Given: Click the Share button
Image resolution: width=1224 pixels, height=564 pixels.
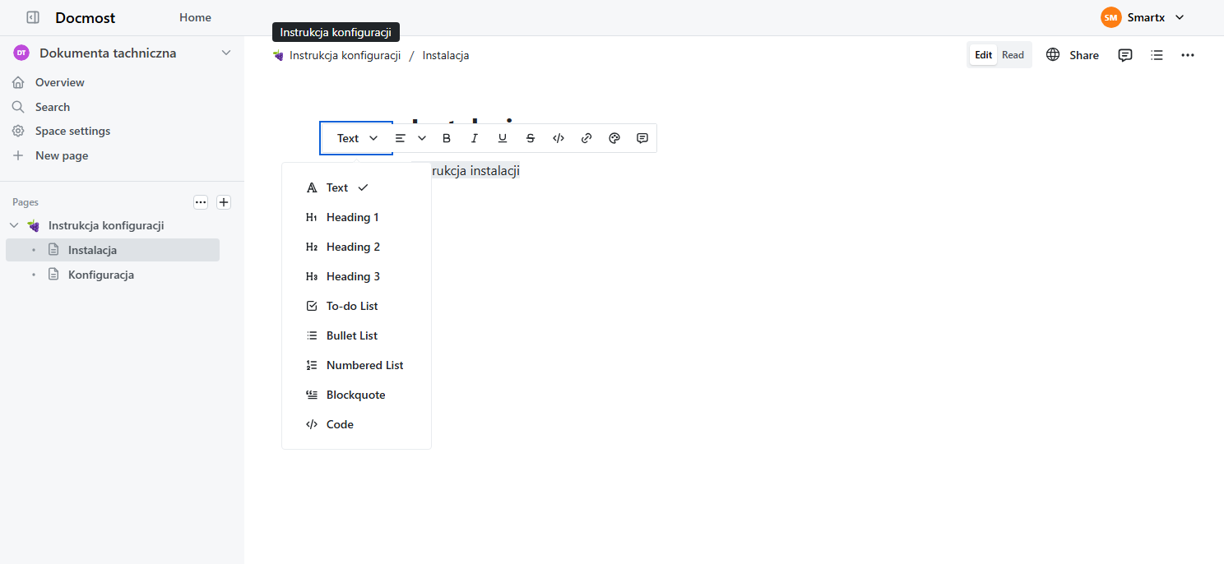Looking at the screenshot, I should pyautogui.click(x=1073, y=55).
